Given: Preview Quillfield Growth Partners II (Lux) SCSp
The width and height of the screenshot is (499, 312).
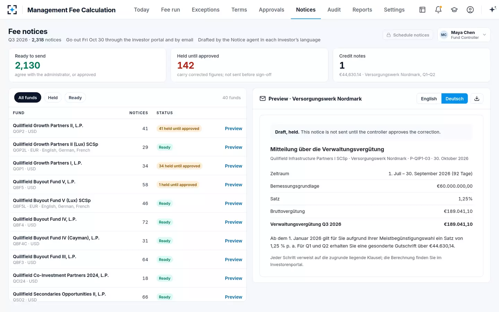Looking at the screenshot, I should pyautogui.click(x=233, y=147).
